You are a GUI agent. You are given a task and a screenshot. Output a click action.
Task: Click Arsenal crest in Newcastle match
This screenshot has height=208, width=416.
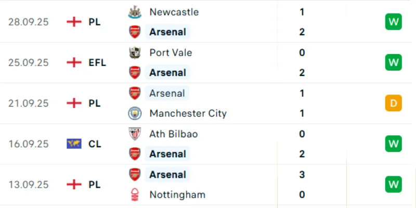click(x=135, y=32)
